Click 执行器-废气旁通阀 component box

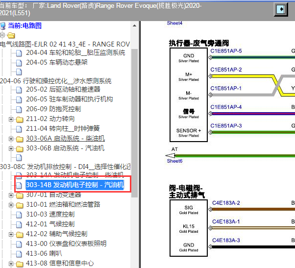pyautogui.click(x=189, y=95)
